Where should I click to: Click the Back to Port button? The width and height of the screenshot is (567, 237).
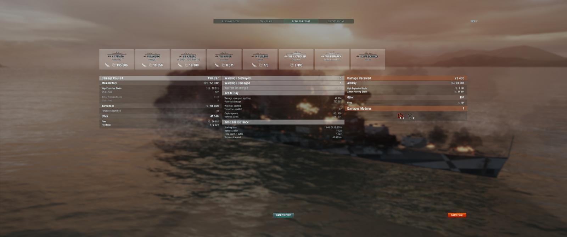tap(283, 215)
